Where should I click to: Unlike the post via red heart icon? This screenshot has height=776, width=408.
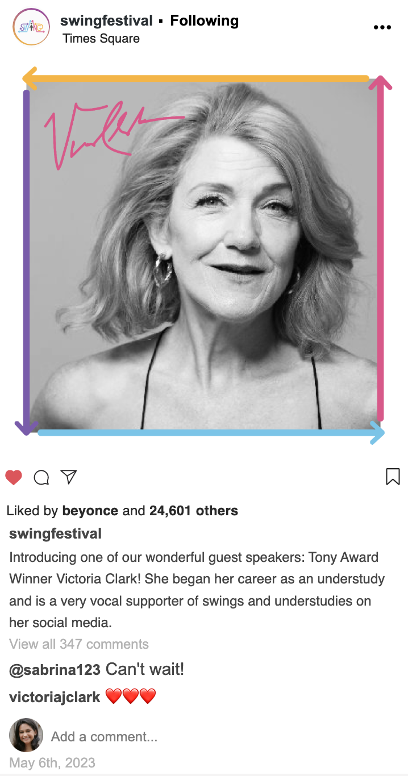14,477
